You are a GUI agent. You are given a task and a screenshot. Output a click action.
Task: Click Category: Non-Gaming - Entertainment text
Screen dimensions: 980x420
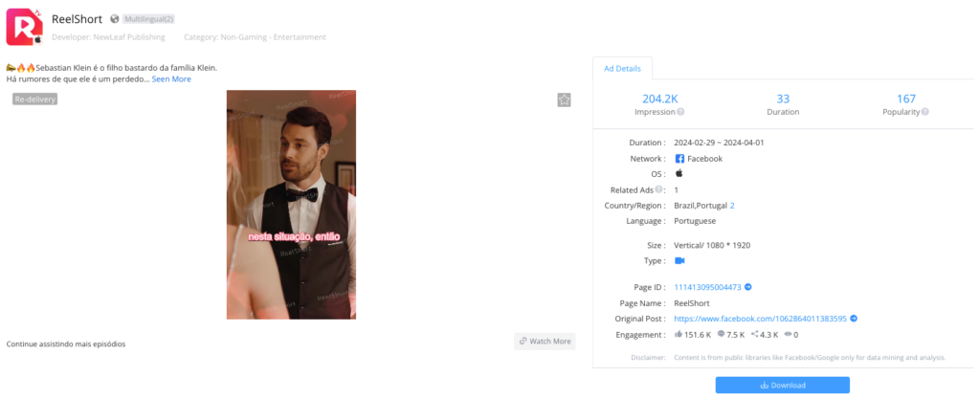[x=255, y=37]
